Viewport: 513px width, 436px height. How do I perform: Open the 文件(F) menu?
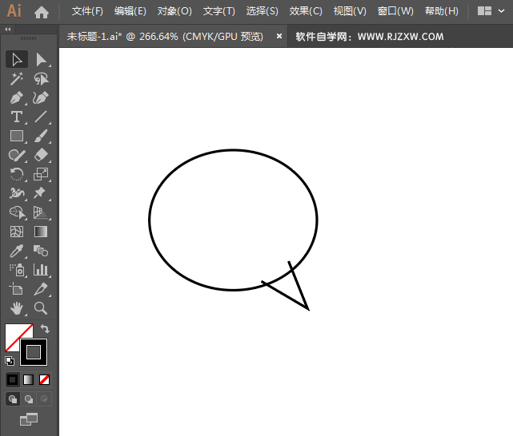click(x=87, y=11)
